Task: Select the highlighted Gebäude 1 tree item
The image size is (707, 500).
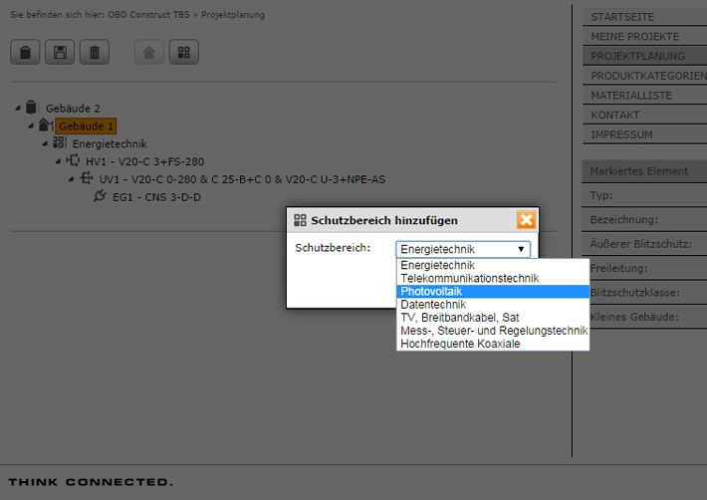Action: tap(86, 126)
